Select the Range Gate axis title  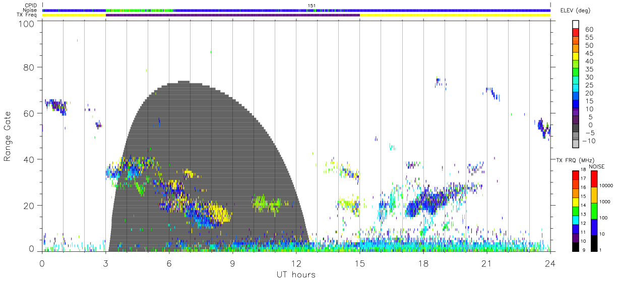click(8, 137)
